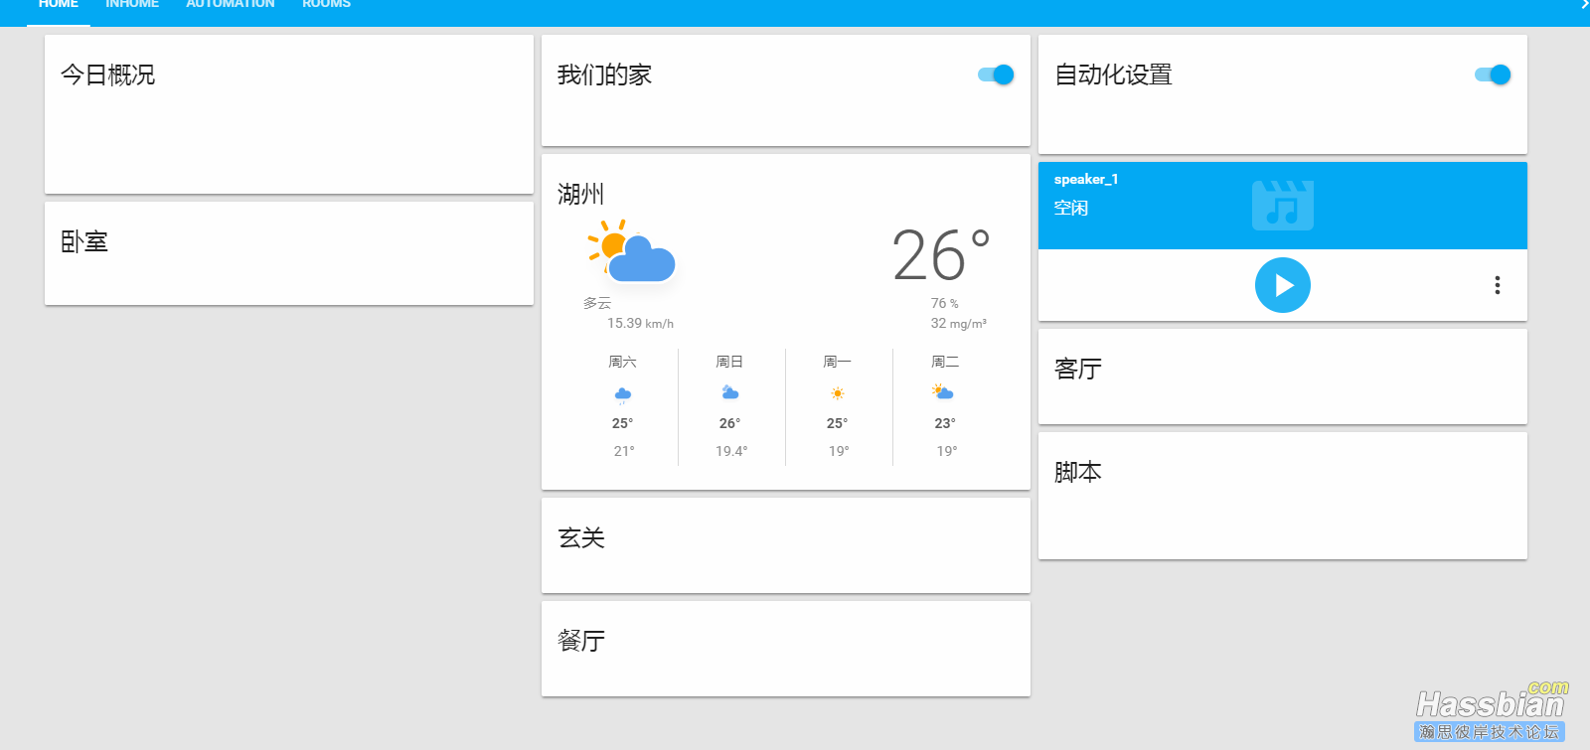This screenshot has width=1590, height=750.
Task: Click the 周一 sunny forecast icon
Action: pyautogui.click(x=838, y=394)
